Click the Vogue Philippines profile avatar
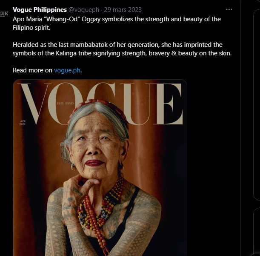 [x=4, y=14]
